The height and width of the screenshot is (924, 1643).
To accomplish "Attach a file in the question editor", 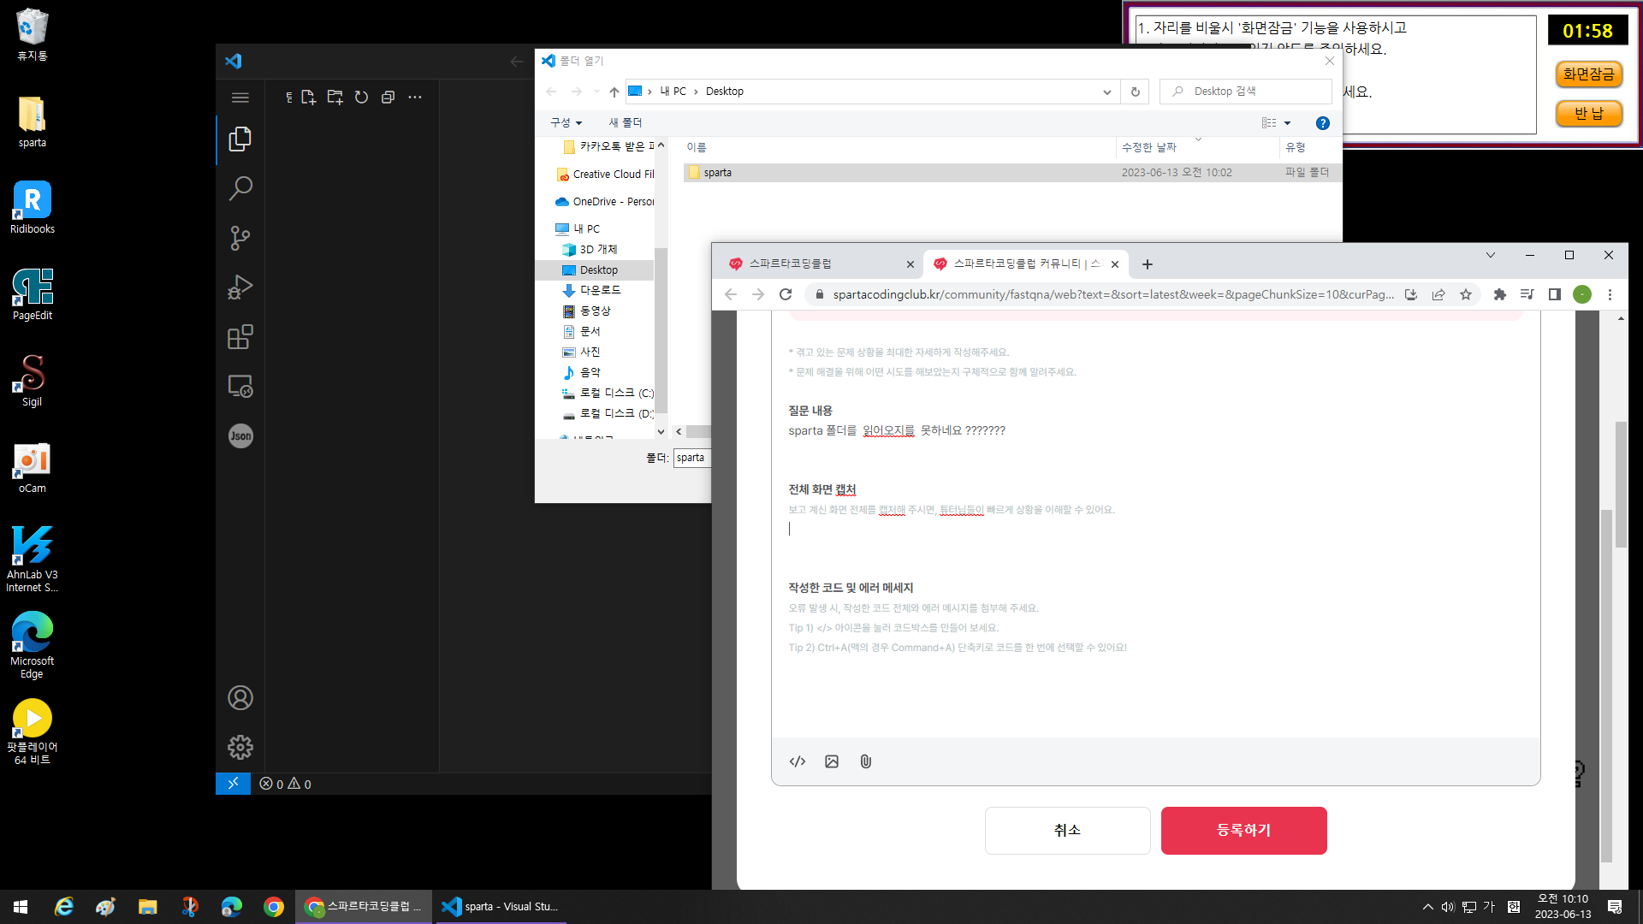I will click(866, 761).
